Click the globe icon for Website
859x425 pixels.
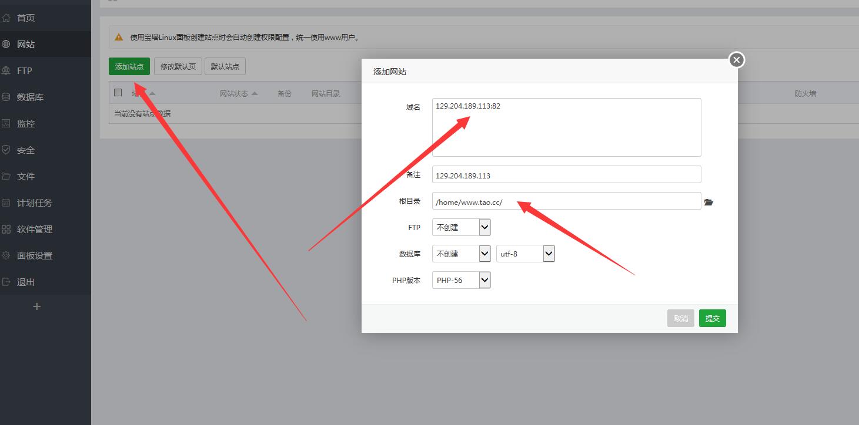point(6,44)
